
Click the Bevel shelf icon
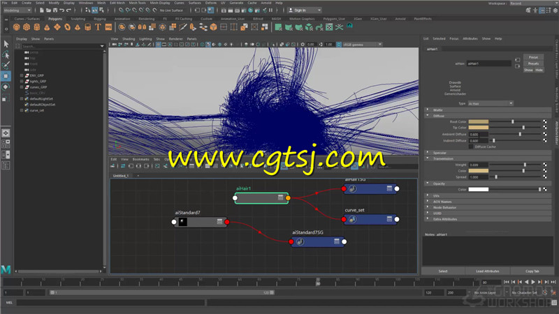213,27
